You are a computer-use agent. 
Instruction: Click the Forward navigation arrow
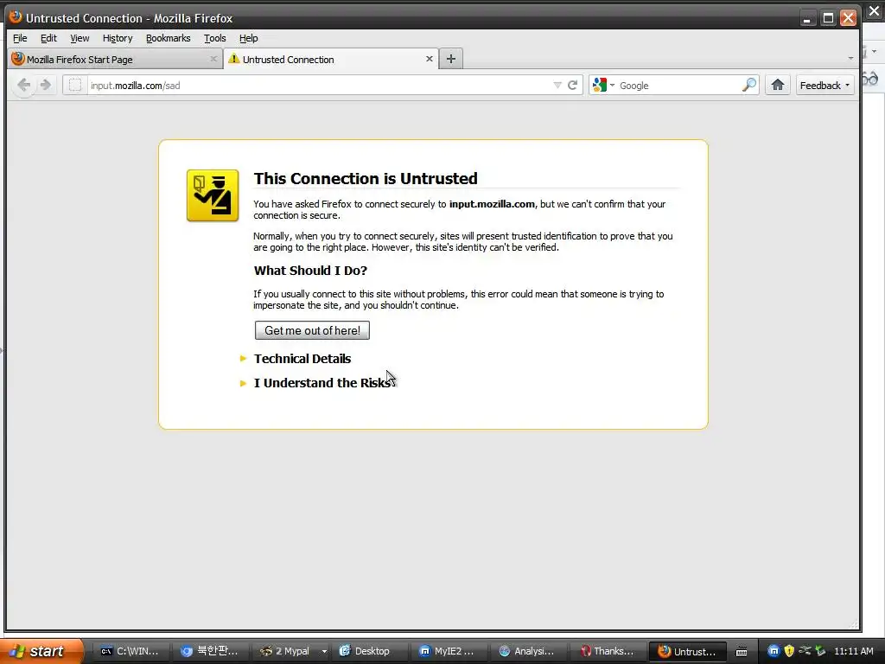[x=46, y=86]
